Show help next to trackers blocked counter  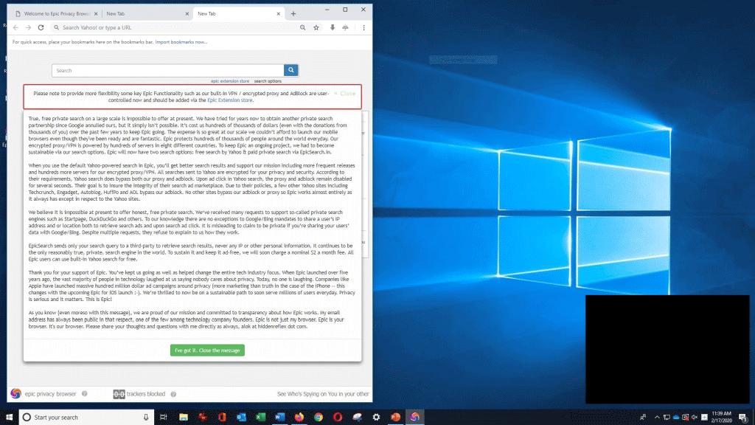click(173, 394)
